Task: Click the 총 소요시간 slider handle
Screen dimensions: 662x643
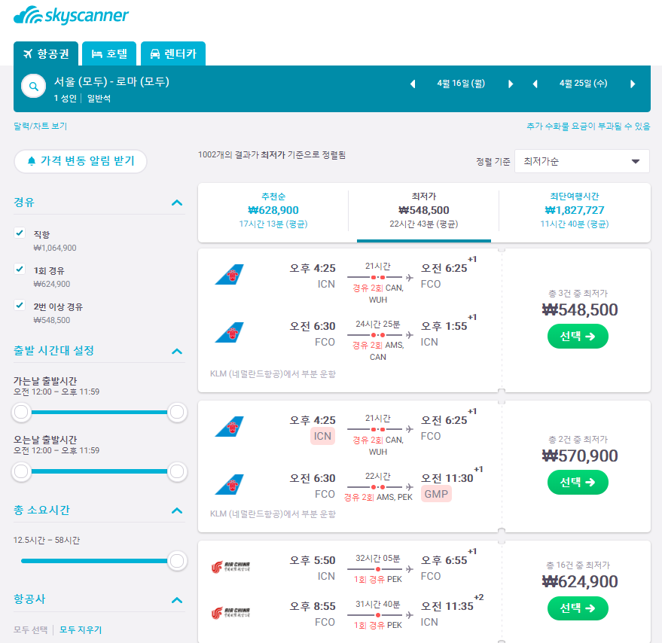Action: (x=177, y=561)
